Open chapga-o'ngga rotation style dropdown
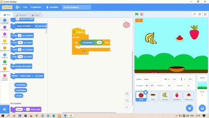 click(26, 76)
